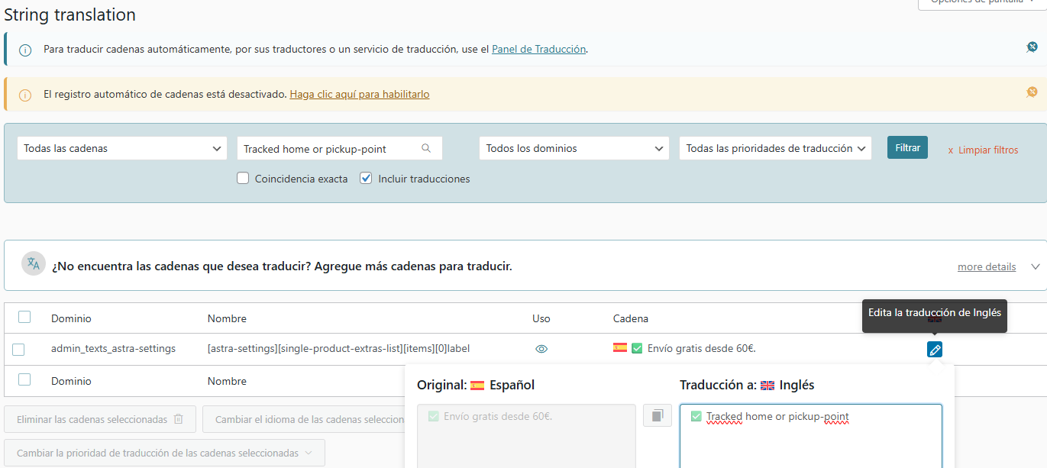Screen dimensions: 1047x468
Task: Open the Todas las cadenas dropdown
Action: [121, 148]
